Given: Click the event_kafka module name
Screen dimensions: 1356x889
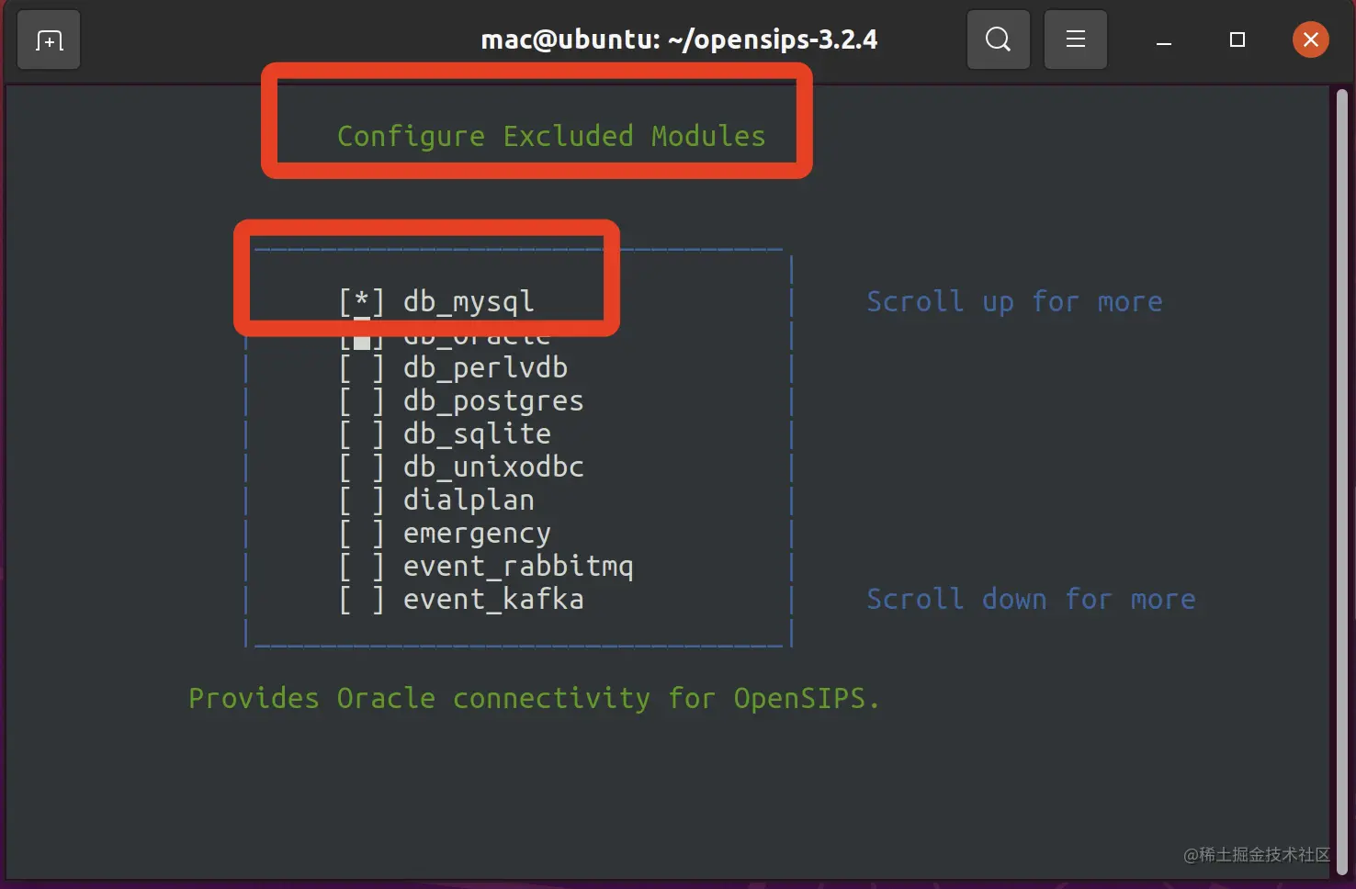Looking at the screenshot, I should (493, 600).
